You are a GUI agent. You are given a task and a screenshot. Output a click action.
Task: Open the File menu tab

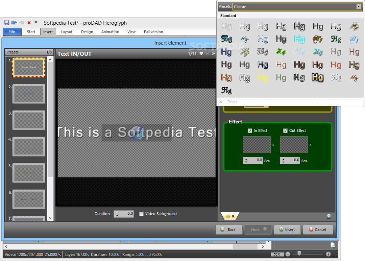click(12, 32)
